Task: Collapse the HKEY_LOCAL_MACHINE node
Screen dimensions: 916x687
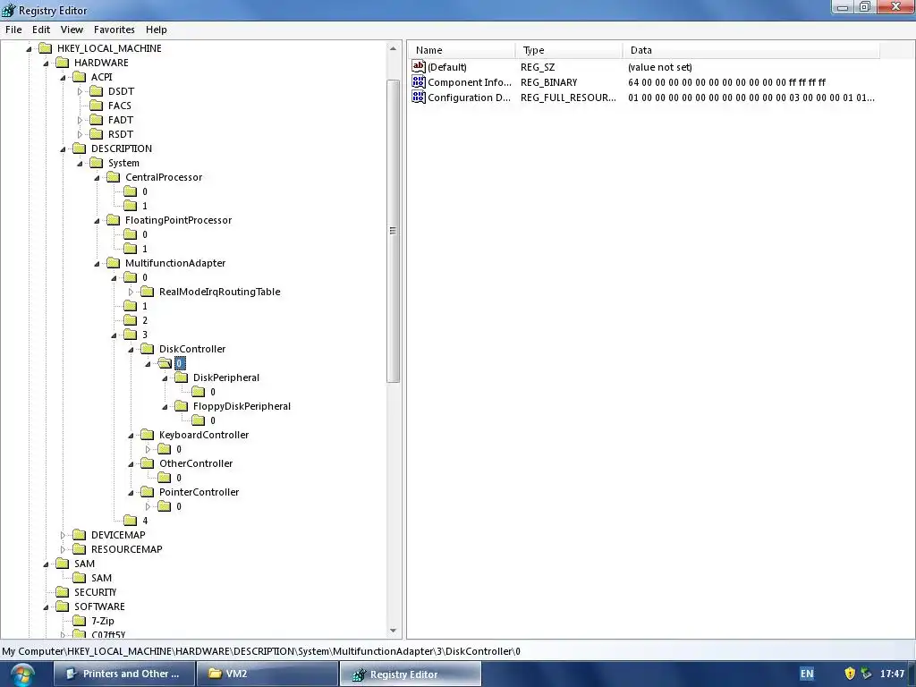Action: click(x=29, y=49)
